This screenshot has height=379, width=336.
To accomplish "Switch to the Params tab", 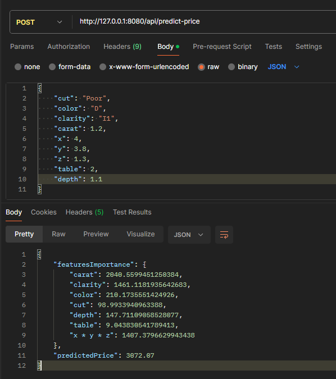I will 22,47.
